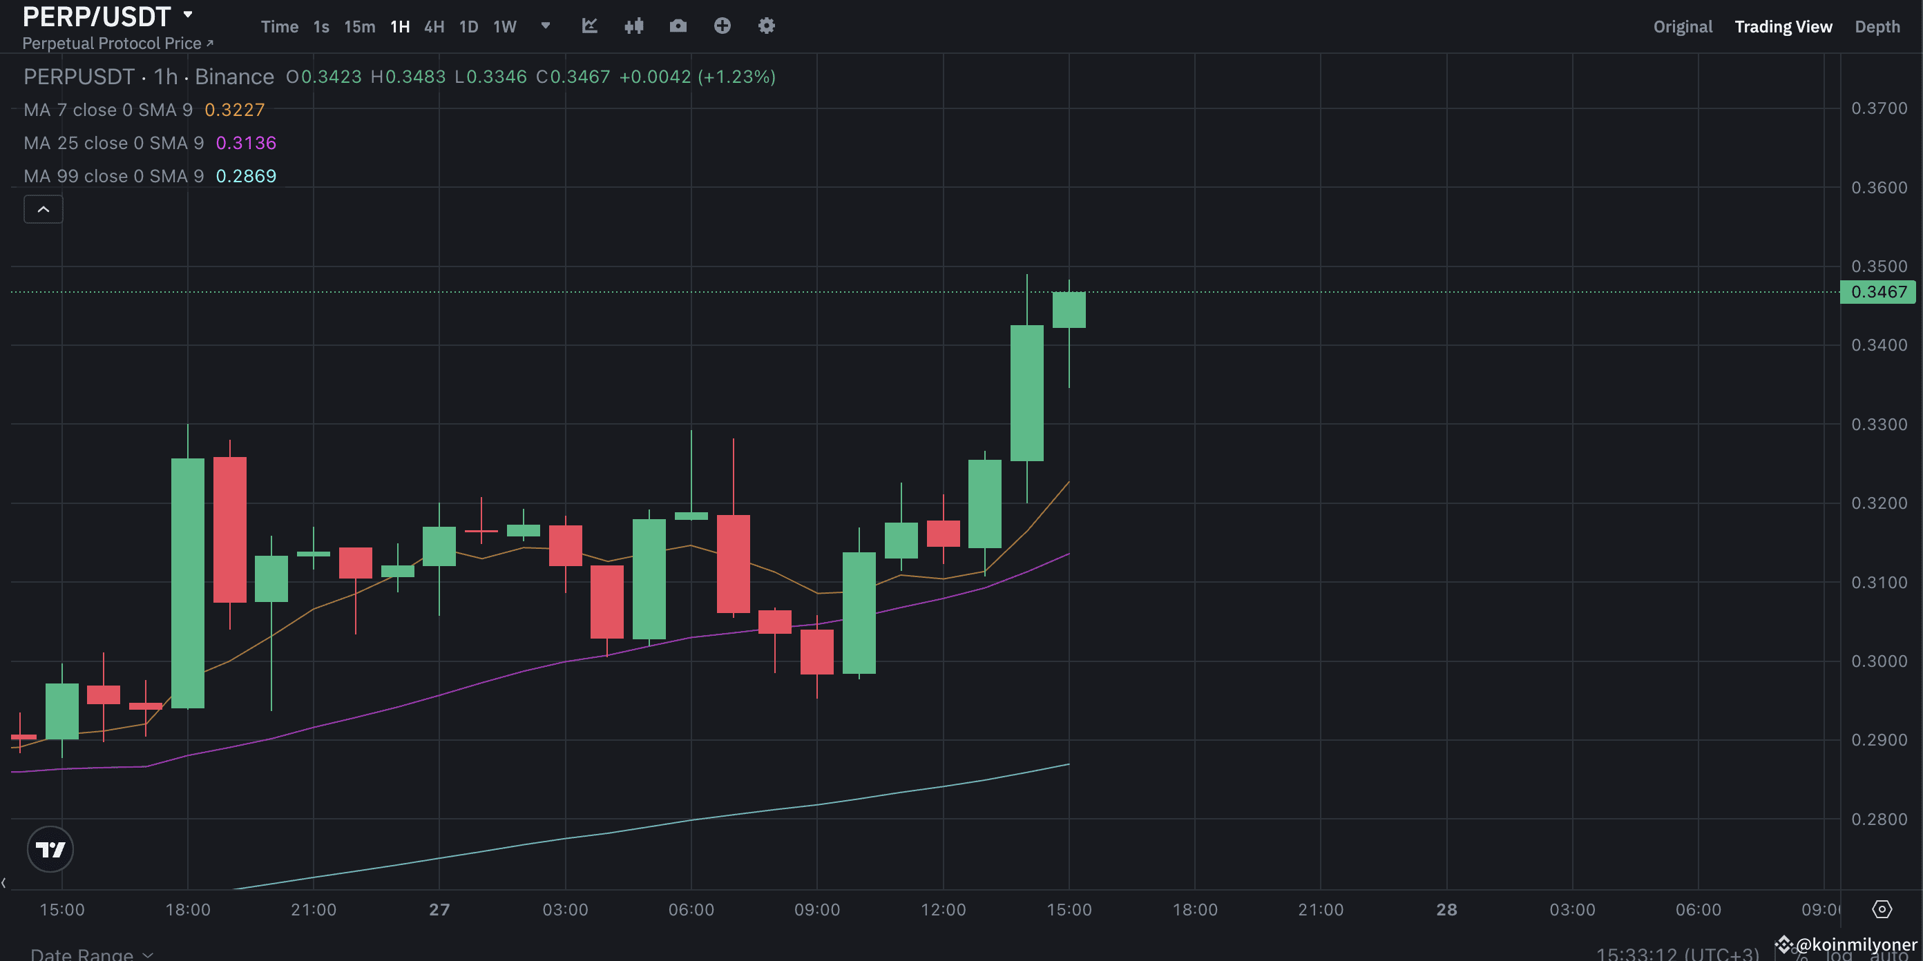Select the 15m timeframe
The height and width of the screenshot is (961, 1923).
(360, 26)
